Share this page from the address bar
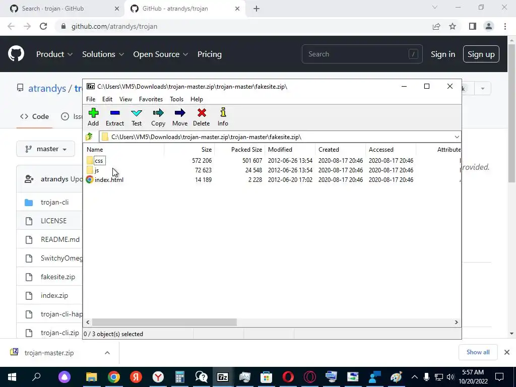Image resolution: width=516 pixels, height=387 pixels. pos(436,26)
